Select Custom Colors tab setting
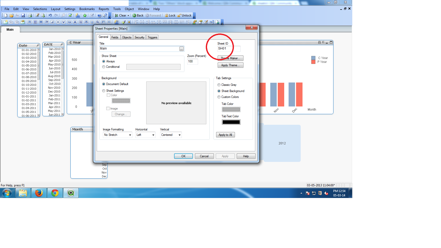The image size is (441, 248). [219, 97]
